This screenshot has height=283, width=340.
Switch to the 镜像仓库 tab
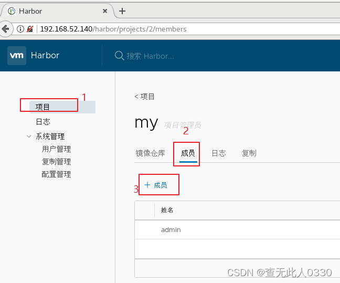[150, 153]
